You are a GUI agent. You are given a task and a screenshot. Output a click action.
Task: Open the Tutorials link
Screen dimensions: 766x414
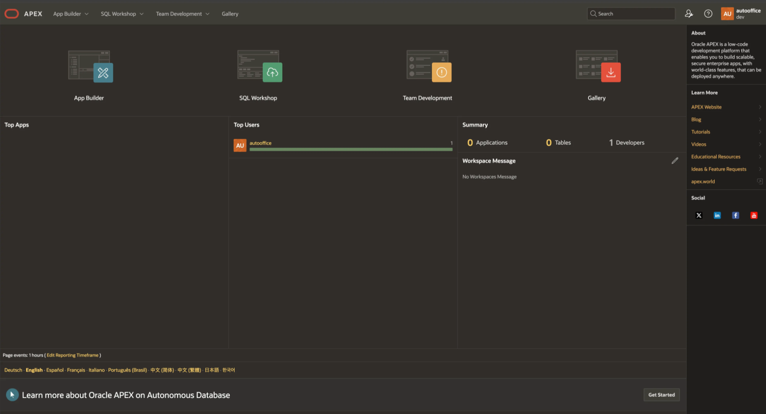pyautogui.click(x=700, y=132)
